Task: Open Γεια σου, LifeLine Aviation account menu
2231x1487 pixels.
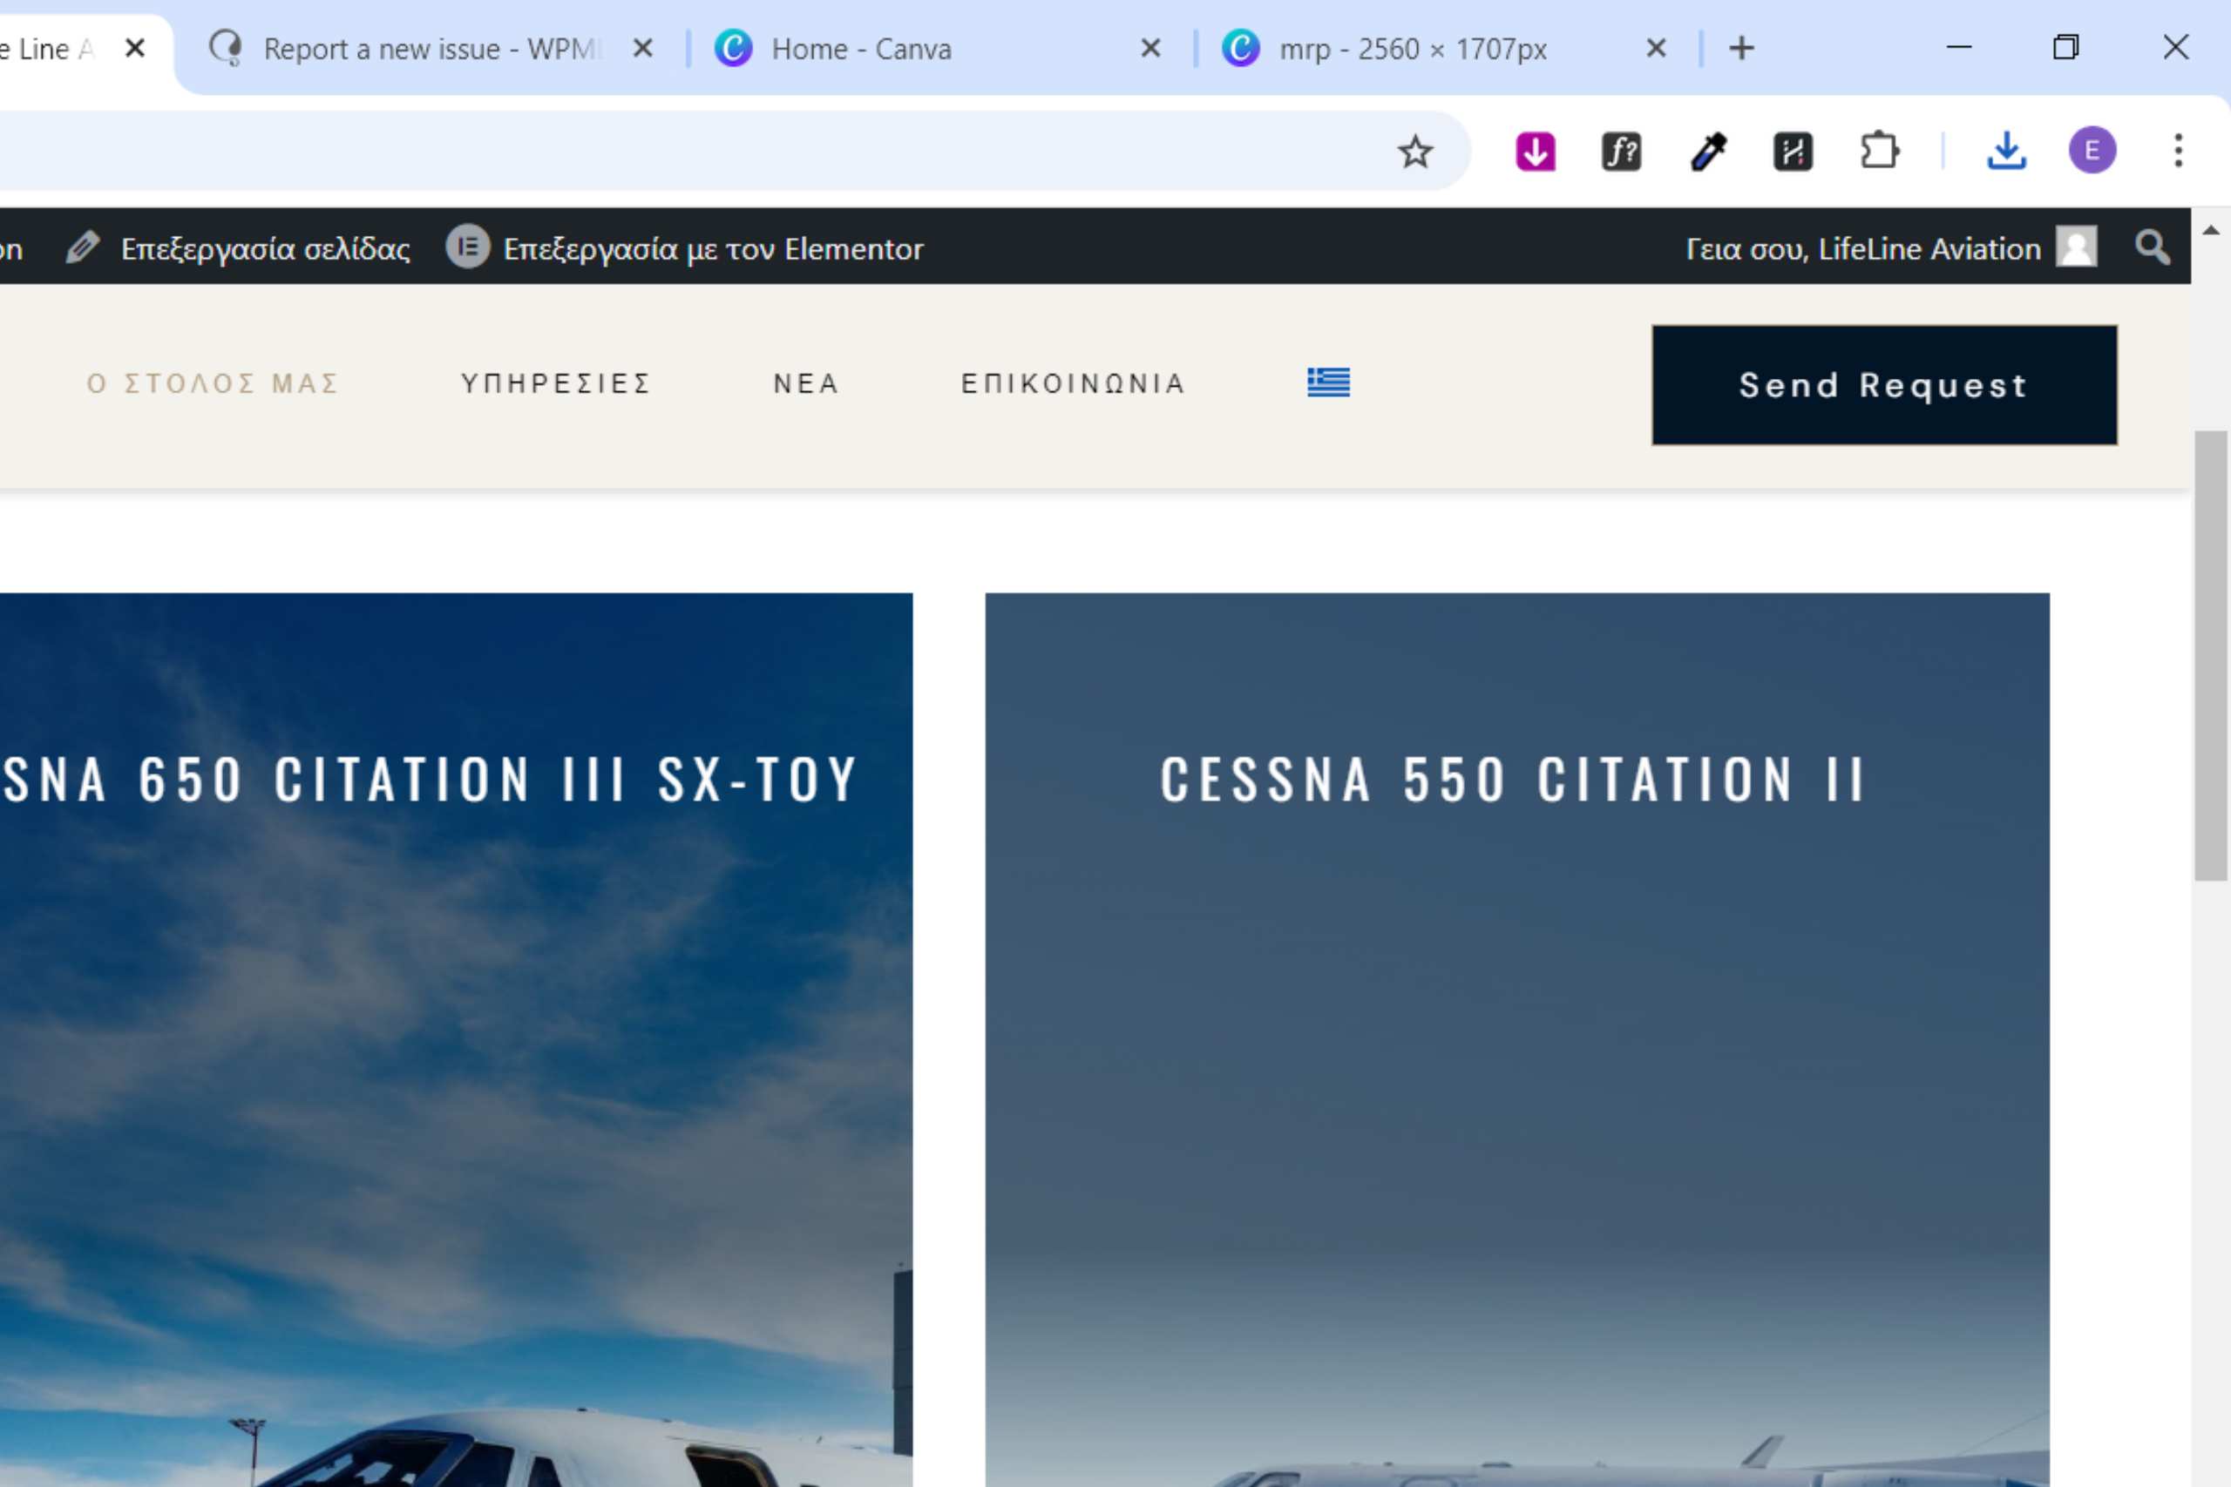Action: [1891, 247]
